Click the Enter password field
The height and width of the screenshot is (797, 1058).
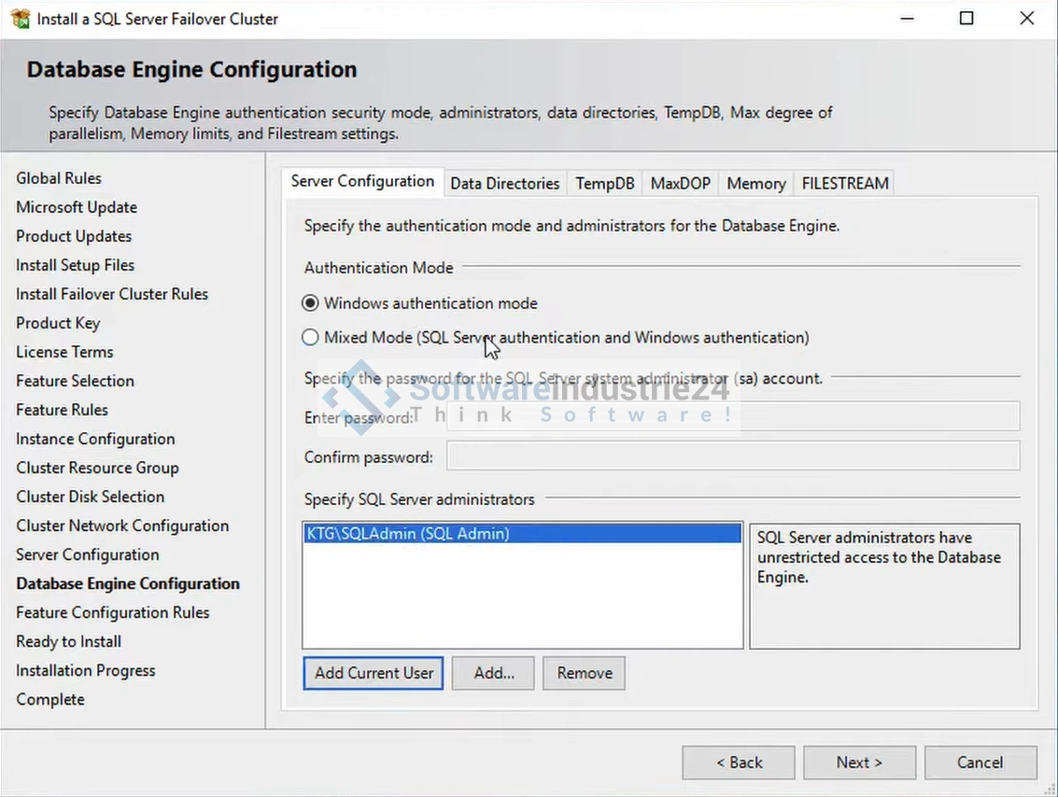(732, 416)
